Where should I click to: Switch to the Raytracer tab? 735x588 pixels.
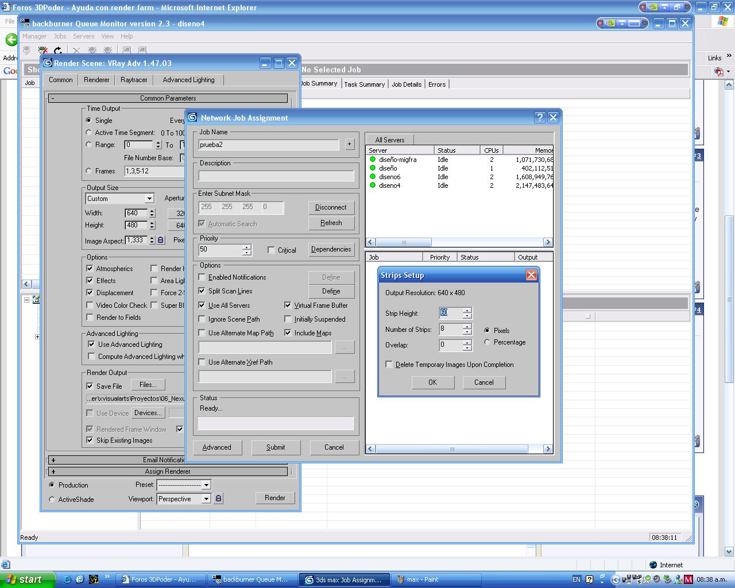point(134,80)
